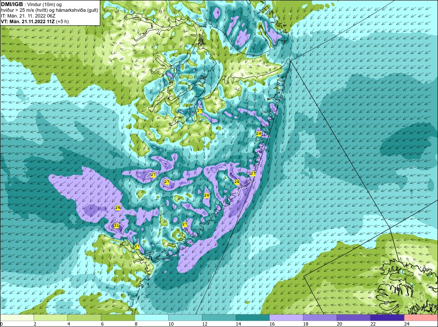438x327 pixels.
Task: Select the pale cyan 8–10 m/s legend swatch
Action: coord(152,317)
